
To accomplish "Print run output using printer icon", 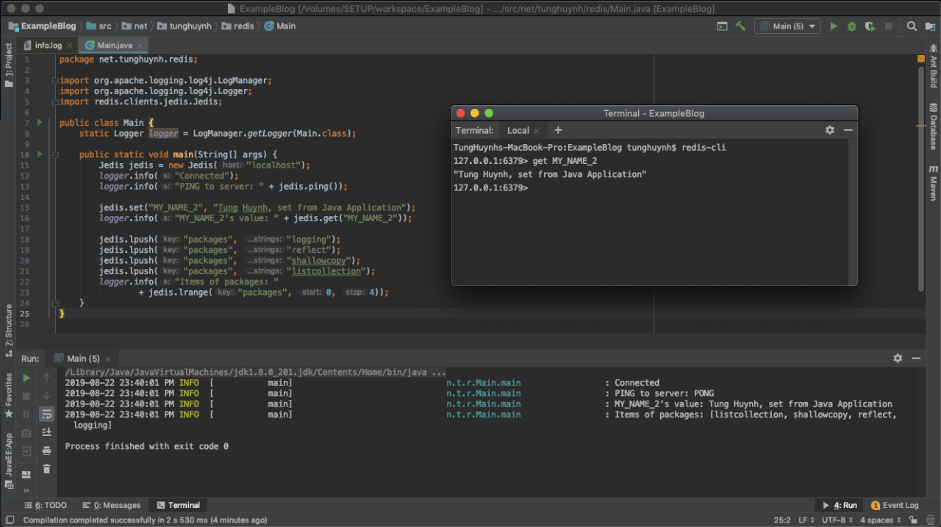I will [47, 451].
